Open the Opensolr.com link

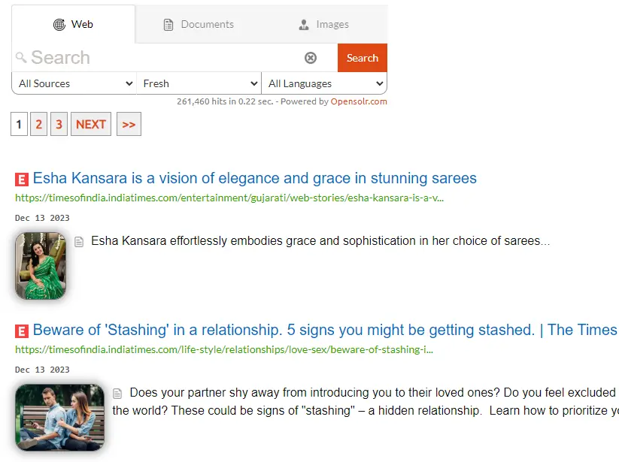pyautogui.click(x=359, y=101)
